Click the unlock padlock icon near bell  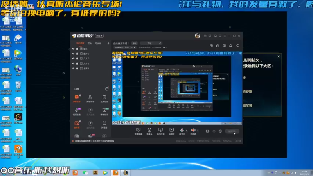click(218, 45)
